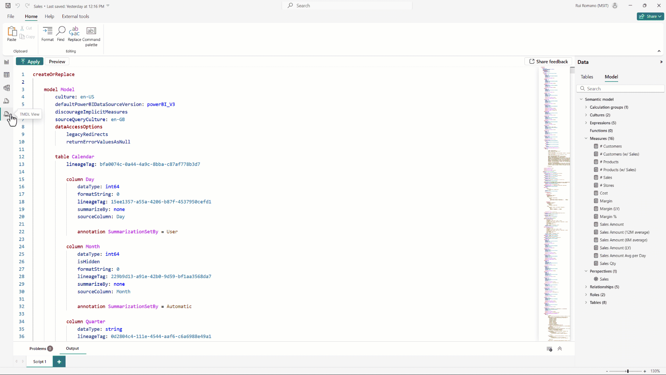
Task: Switch to Report view in sidebar
Action: 7,62
